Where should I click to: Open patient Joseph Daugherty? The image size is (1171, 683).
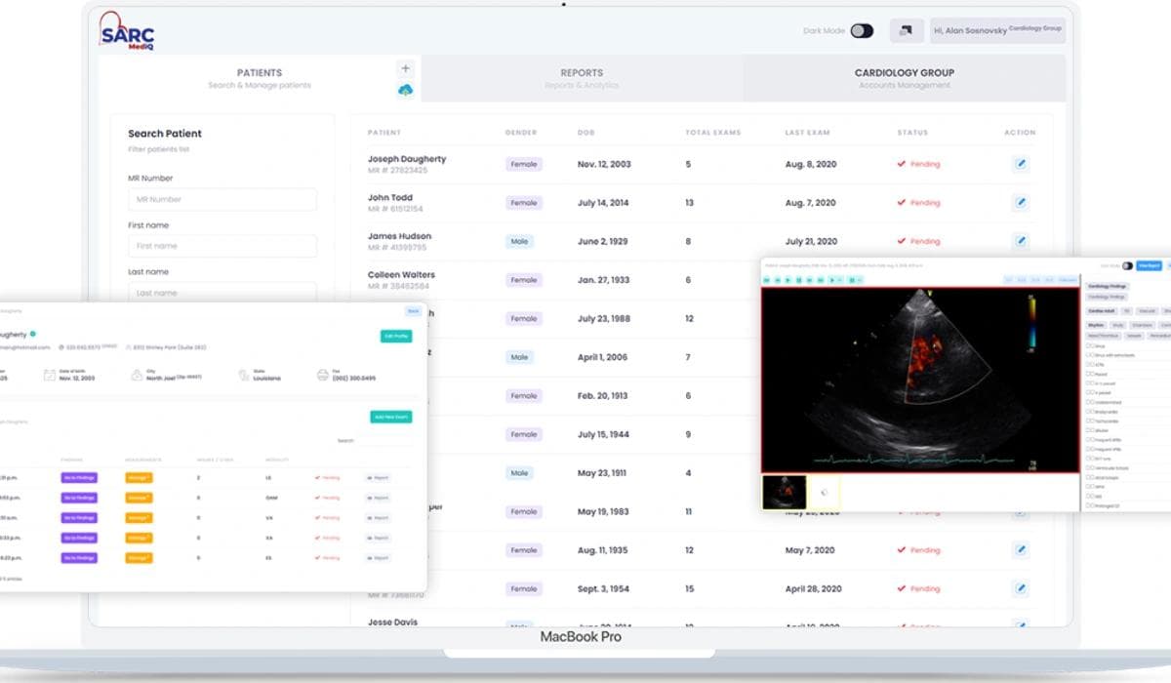click(407, 158)
